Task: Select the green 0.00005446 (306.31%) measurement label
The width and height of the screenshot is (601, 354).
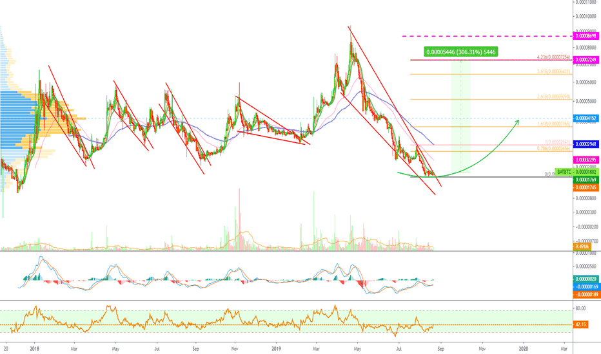Action: (x=460, y=51)
